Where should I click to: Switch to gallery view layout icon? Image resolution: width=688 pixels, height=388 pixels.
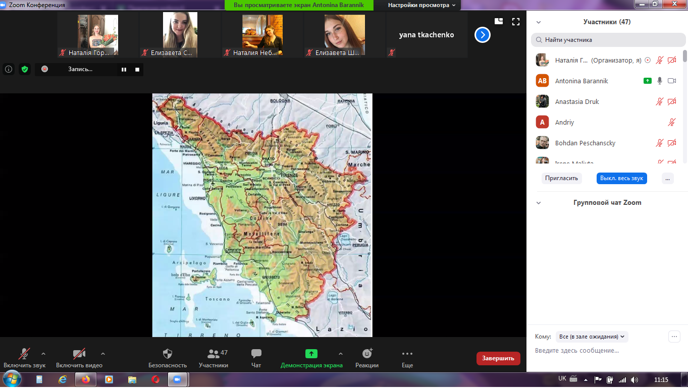click(499, 21)
